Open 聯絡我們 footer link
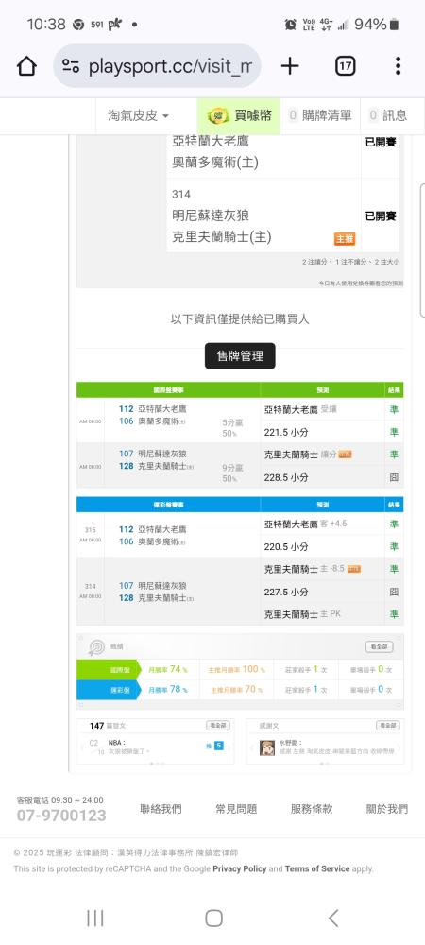The image size is (425, 945). tap(161, 809)
